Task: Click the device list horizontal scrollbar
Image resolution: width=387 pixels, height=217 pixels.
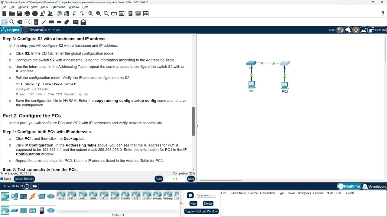Action: coord(73,211)
